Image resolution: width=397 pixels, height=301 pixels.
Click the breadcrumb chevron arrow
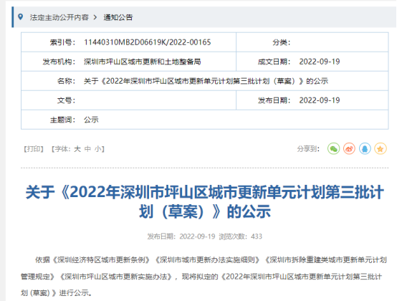pos(95,17)
